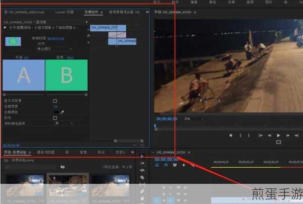Click the new bin folder icon in Project panel
Screen dimensions: 303x204
(x=63, y=167)
